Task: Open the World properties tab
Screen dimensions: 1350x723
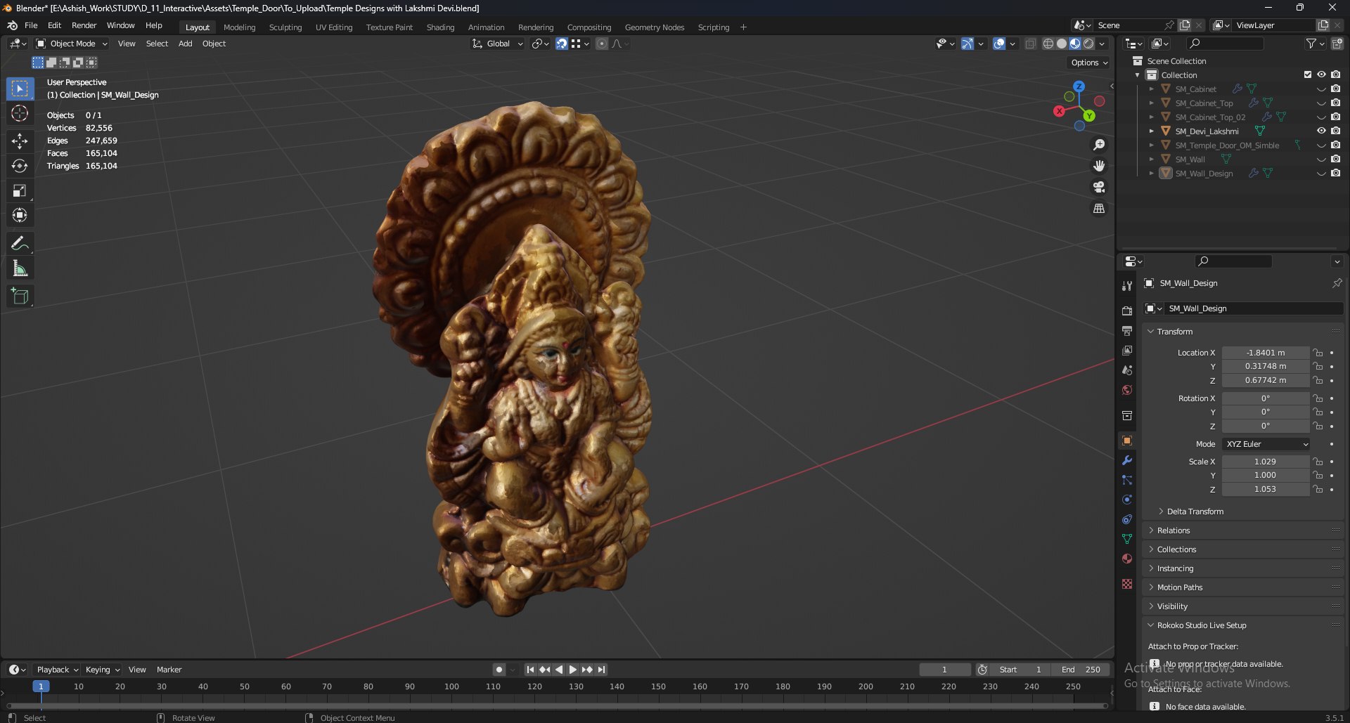Action: pos(1127,390)
